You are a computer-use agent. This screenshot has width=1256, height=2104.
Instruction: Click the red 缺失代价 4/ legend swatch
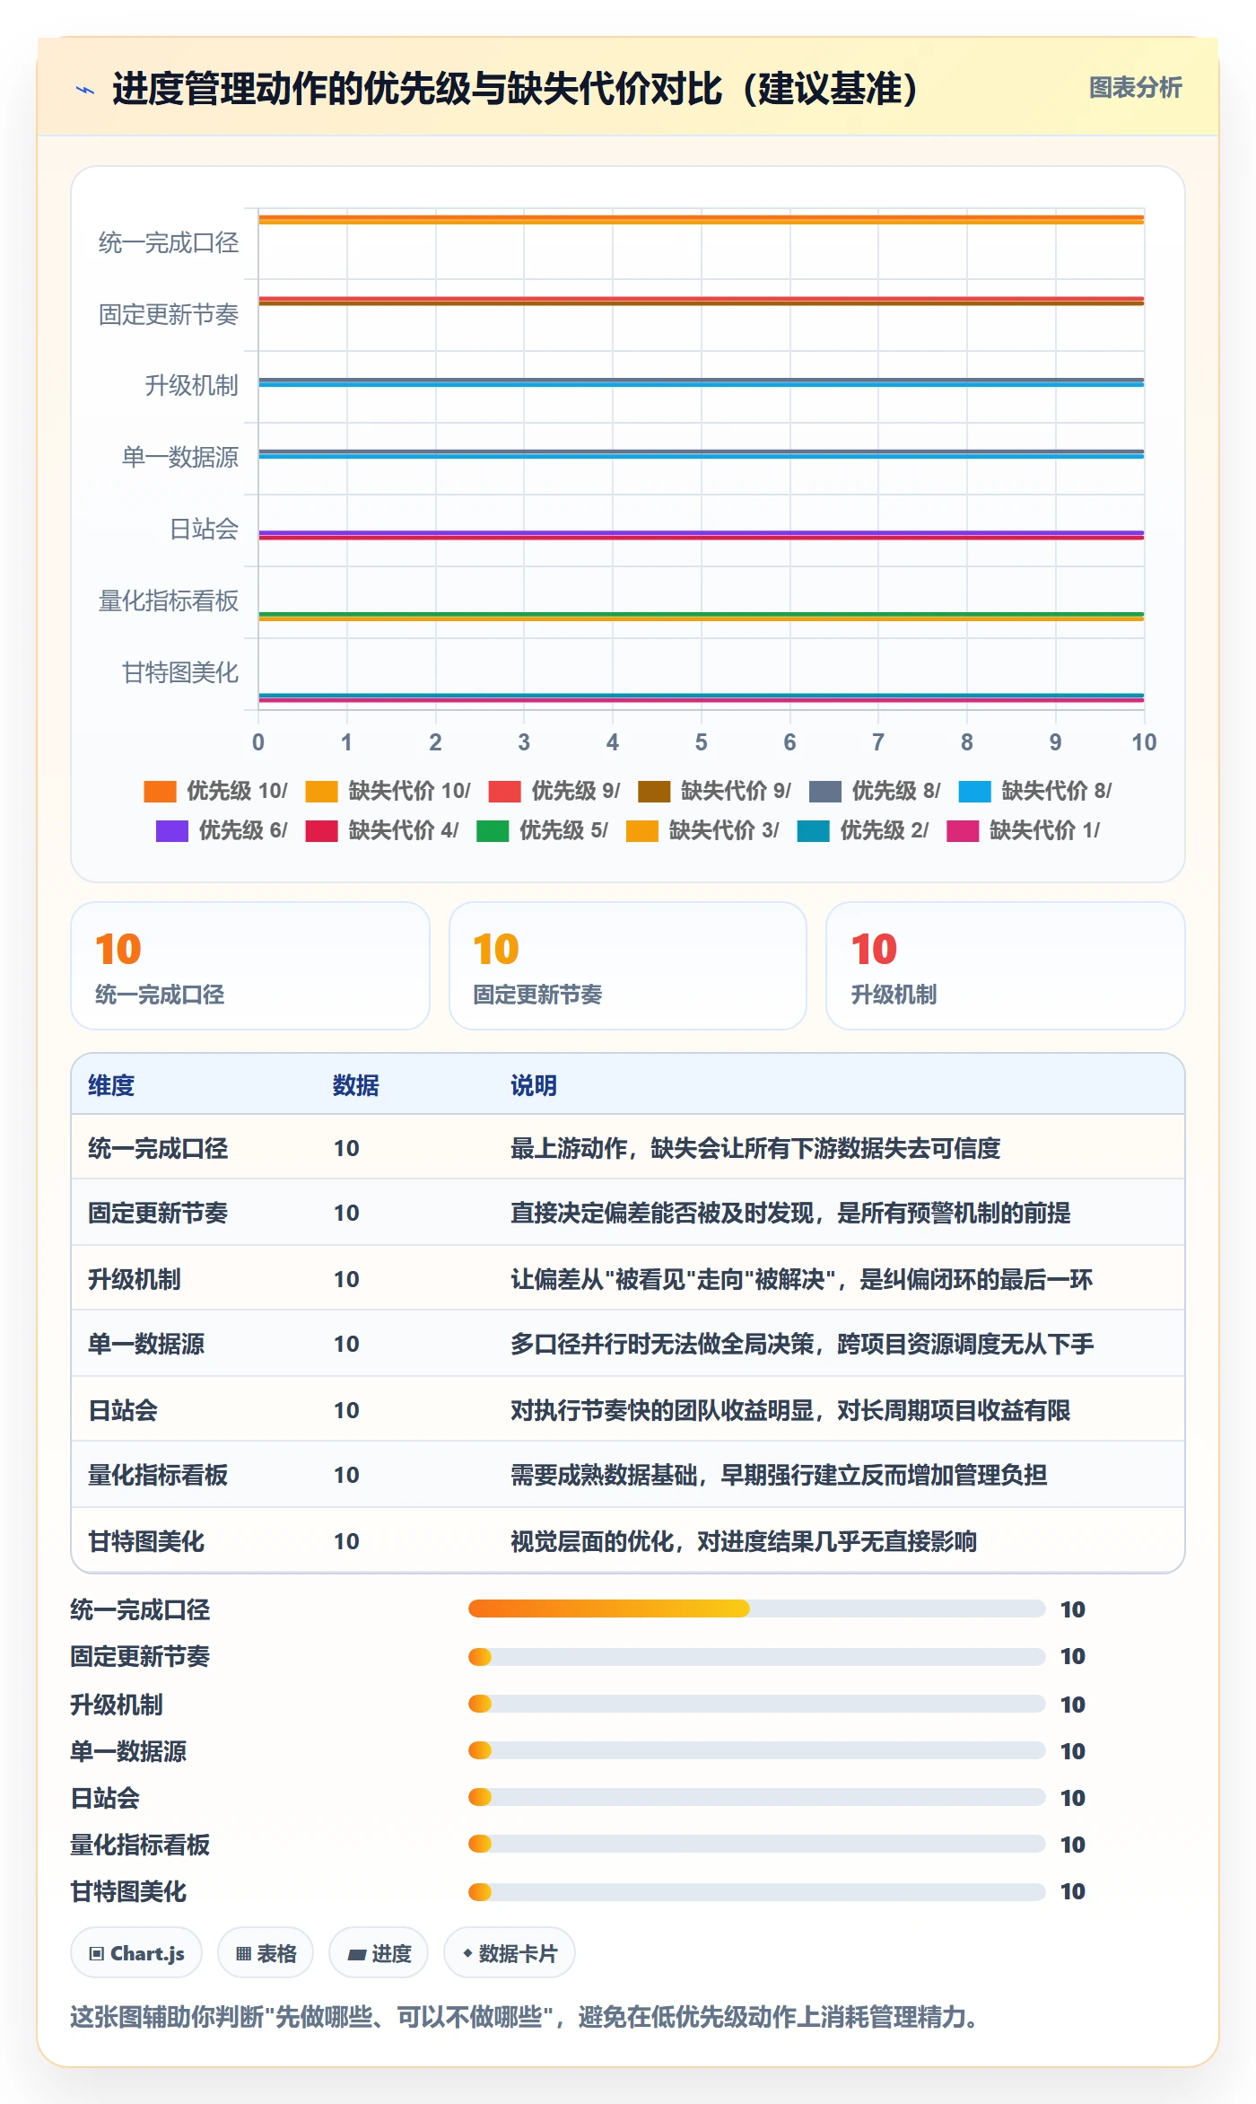point(321,831)
